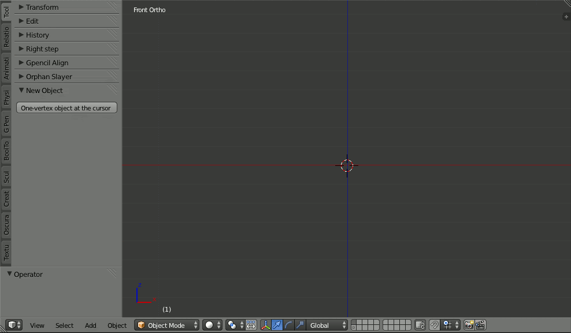Render OpenGL image with camera icon

coord(469,325)
